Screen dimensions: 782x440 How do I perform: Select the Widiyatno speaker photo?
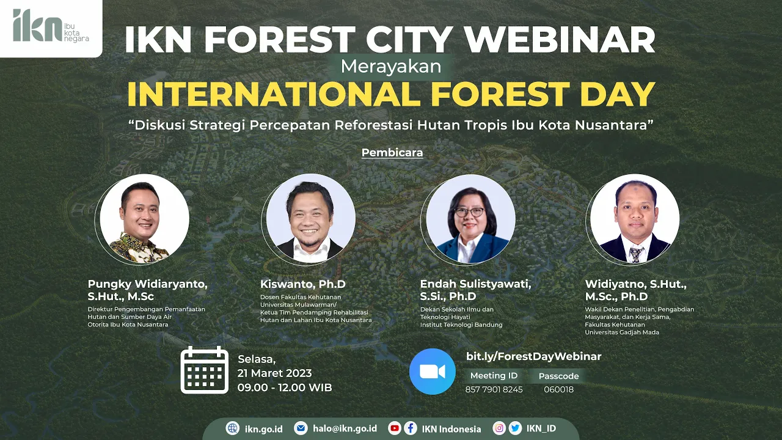[635, 219]
